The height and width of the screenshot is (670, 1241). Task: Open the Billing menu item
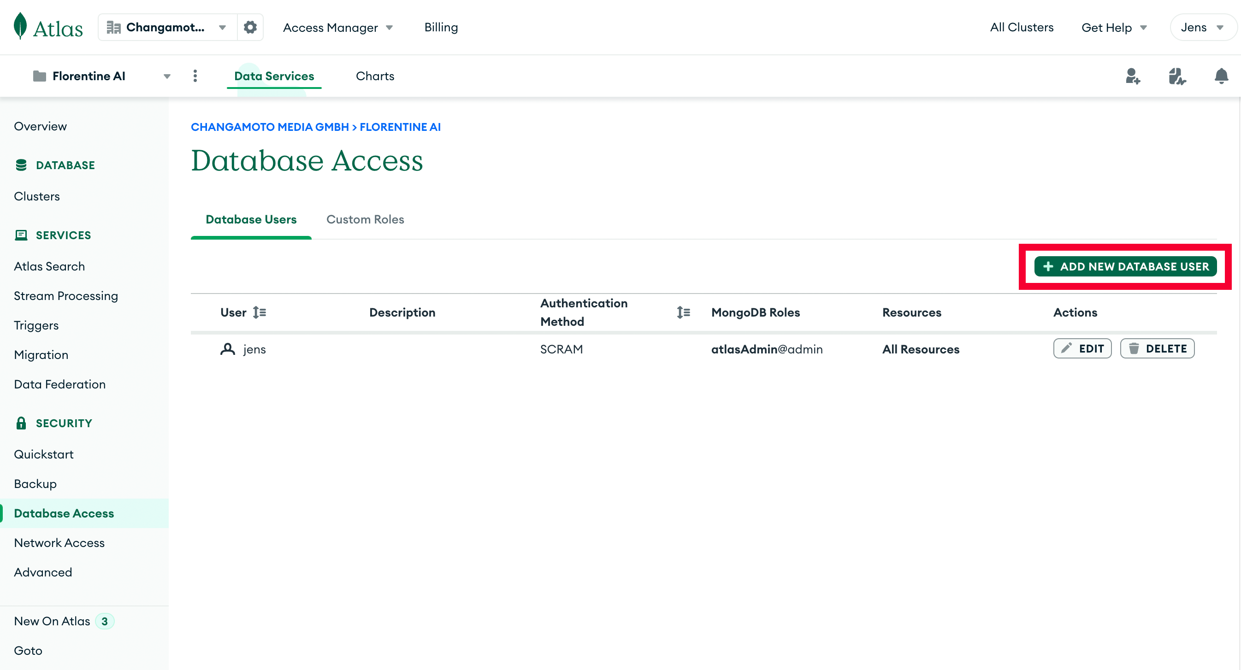pyautogui.click(x=441, y=28)
